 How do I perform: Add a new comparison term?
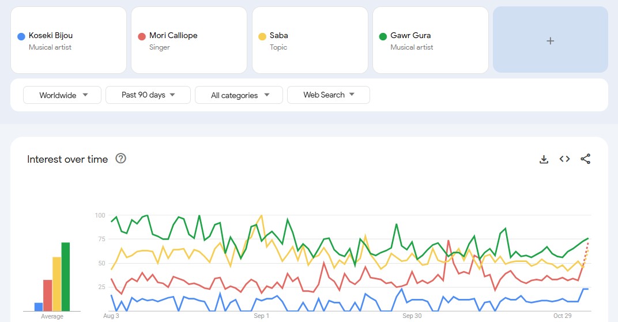pyautogui.click(x=550, y=40)
